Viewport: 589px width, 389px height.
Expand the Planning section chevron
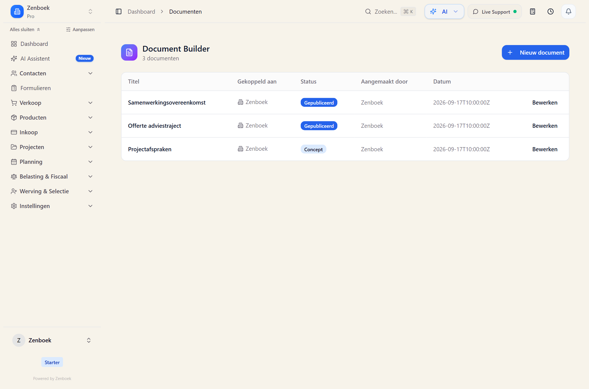tap(90, 162)
